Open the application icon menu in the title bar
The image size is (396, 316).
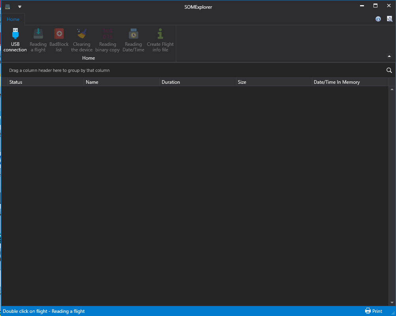click(x=8, y=7)
